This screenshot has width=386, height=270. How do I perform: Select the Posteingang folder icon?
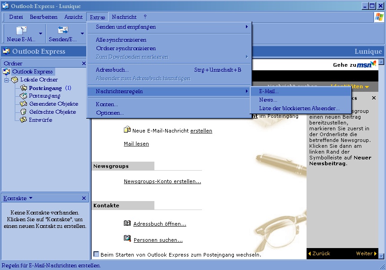pyautogui.click(x=24, y=88)
